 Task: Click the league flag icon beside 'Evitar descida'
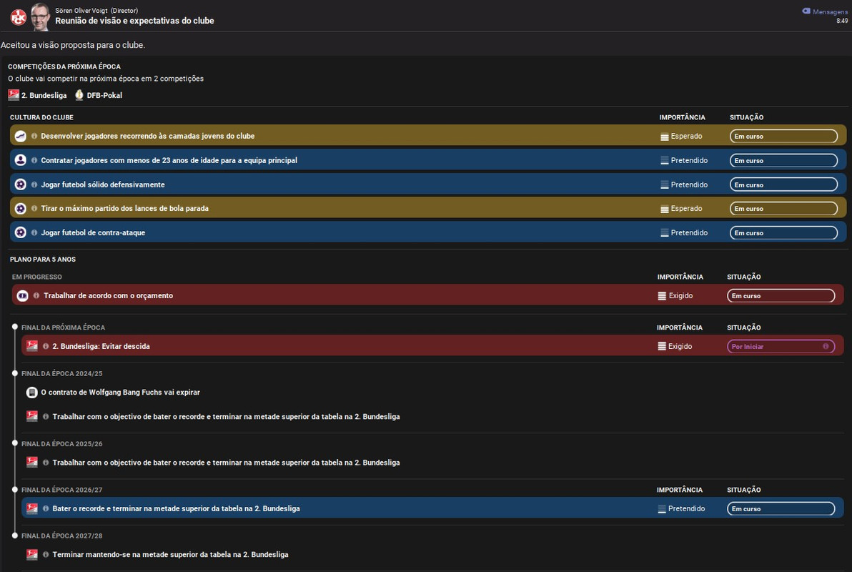[32, 346]
